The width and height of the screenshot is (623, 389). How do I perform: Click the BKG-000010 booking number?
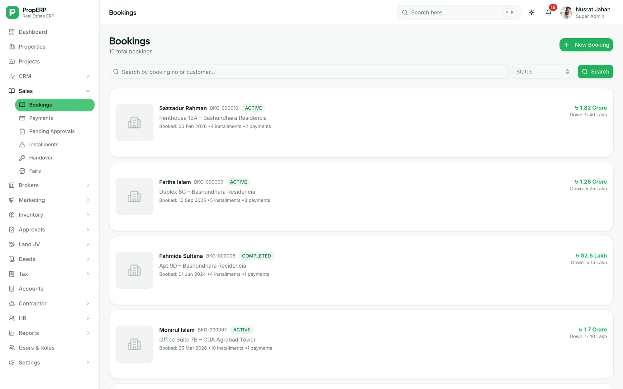tap(224, 108)
